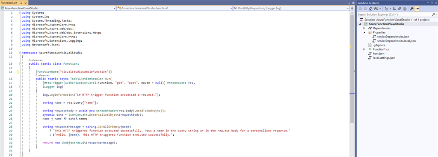Image resolution: width=438 pixels, height=157 pixels.
Task: Click the 0 references CodeLens above Run method
Action: (x=42, y=75)
